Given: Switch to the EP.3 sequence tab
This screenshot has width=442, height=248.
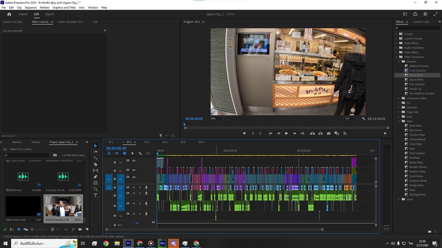Looking at the screenshot, I should [146, 142].
